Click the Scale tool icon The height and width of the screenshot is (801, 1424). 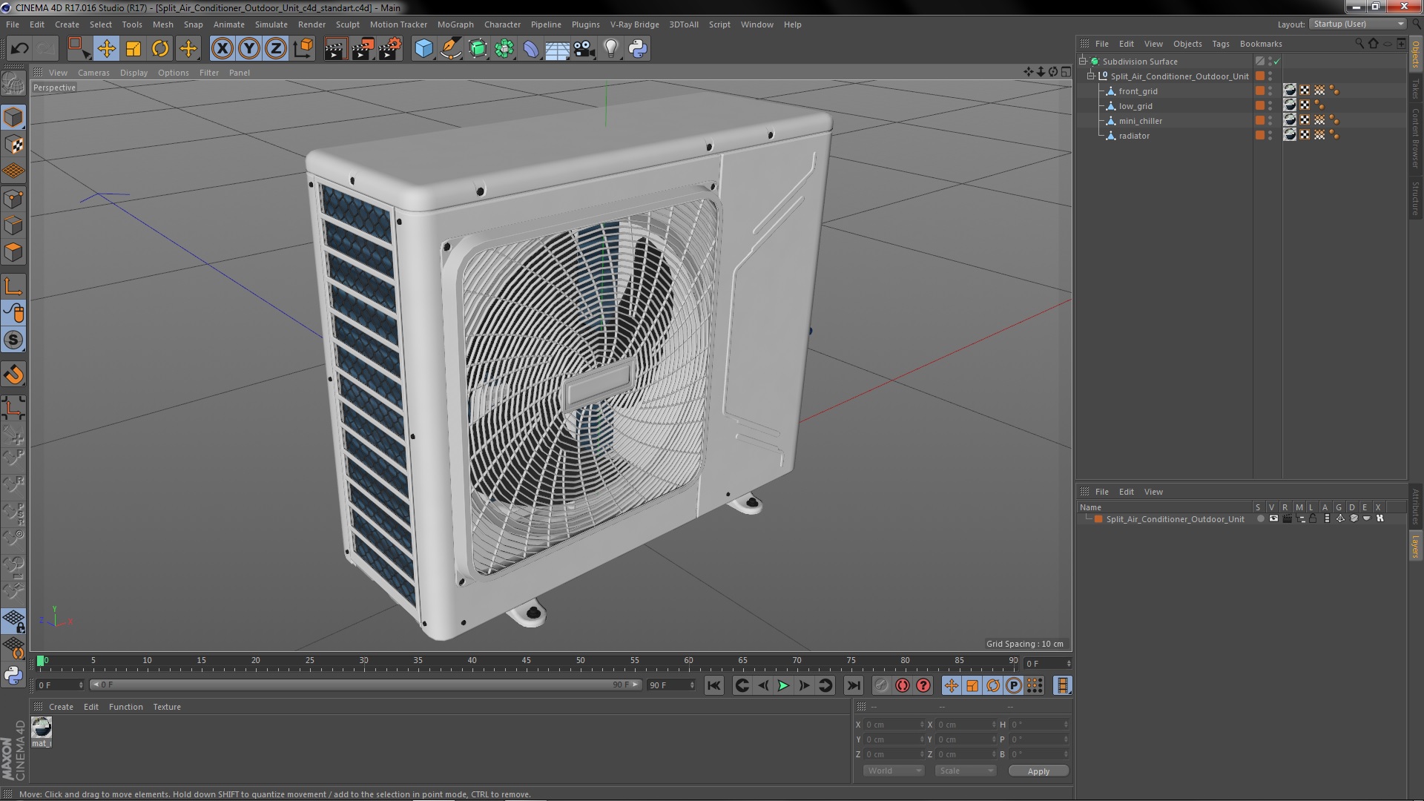(x=133, y=49)
